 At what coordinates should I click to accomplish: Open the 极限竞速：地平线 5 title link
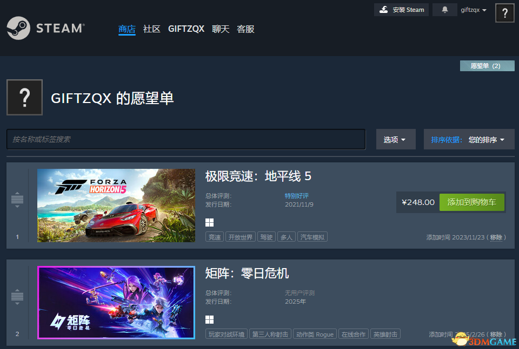pyautogui.click(x=258, y=176)
